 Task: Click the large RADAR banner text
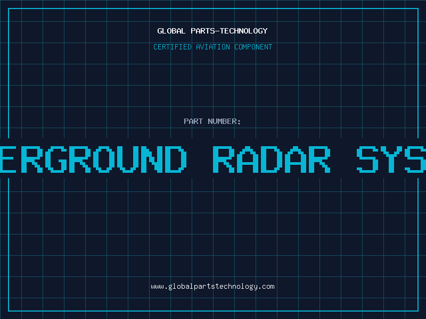pyautogui.click(x=272, y=159)
